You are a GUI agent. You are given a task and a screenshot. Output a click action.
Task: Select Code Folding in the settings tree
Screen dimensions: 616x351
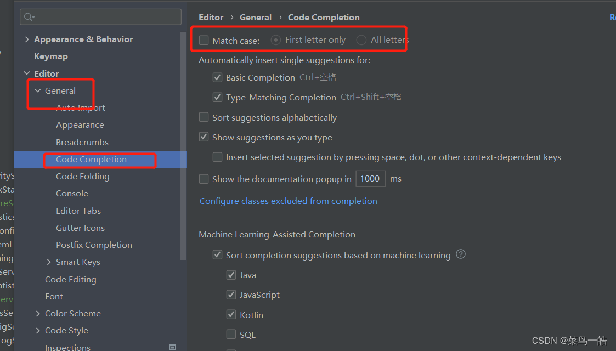82,177
